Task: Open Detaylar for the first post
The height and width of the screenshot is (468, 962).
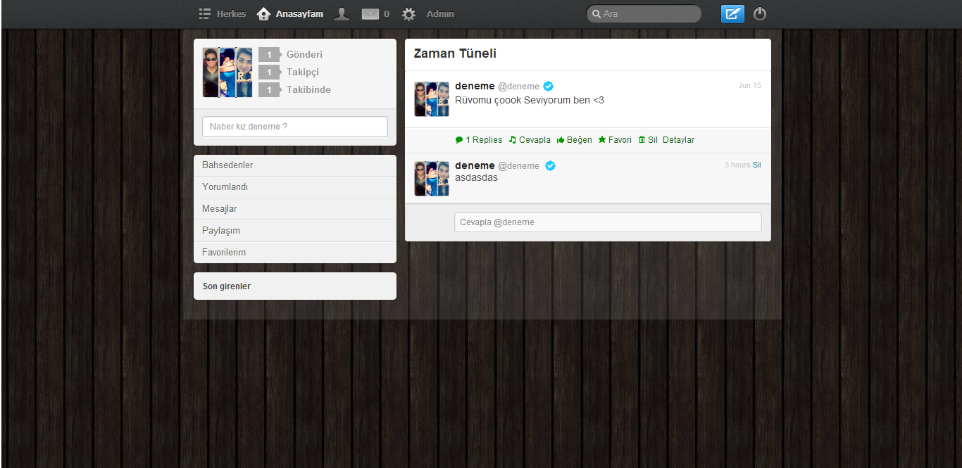Action: tap(678, 139)
